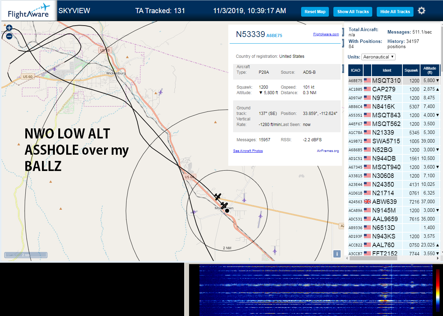Screen dimensions: 443x316
Task: Select the black aircraft icon trailing northwest on US 60
Action: click(x=218, y=197)
